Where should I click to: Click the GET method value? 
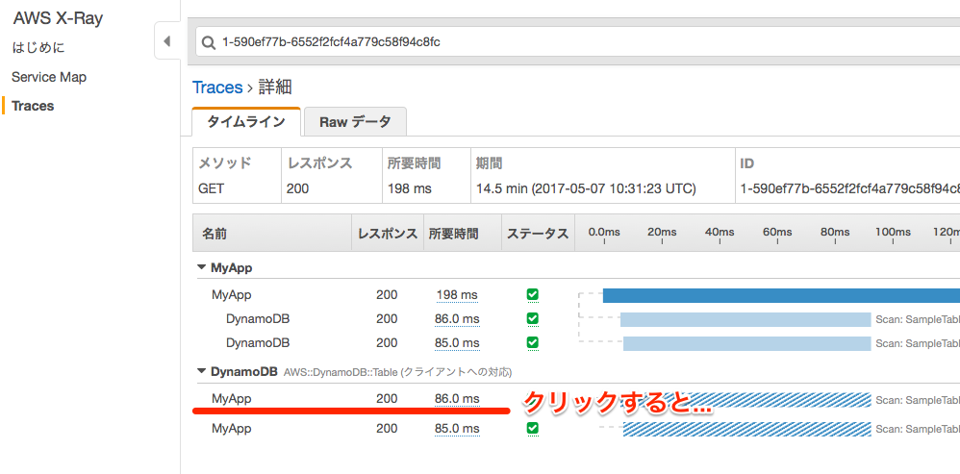(x=212, y=189)
